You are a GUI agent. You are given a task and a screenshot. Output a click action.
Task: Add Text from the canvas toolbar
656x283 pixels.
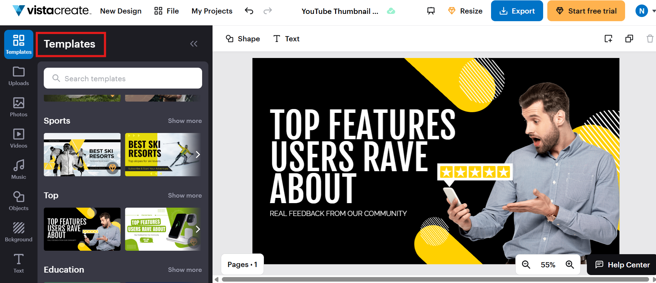click(287, 39)
